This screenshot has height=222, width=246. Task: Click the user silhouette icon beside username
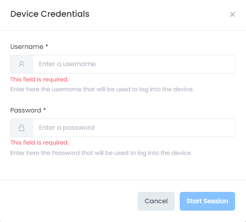[x=21, y=64]
